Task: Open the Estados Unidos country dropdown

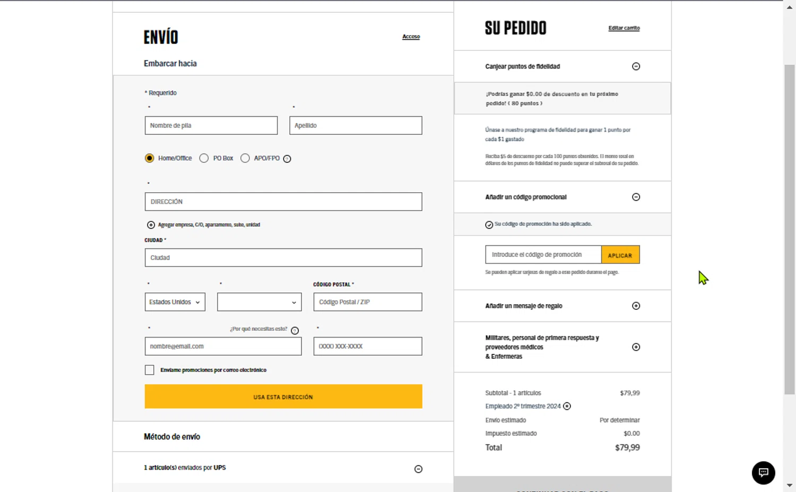Action: (175, 302)
